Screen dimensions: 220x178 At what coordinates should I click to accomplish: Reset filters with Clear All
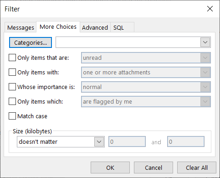coord(197,168)
